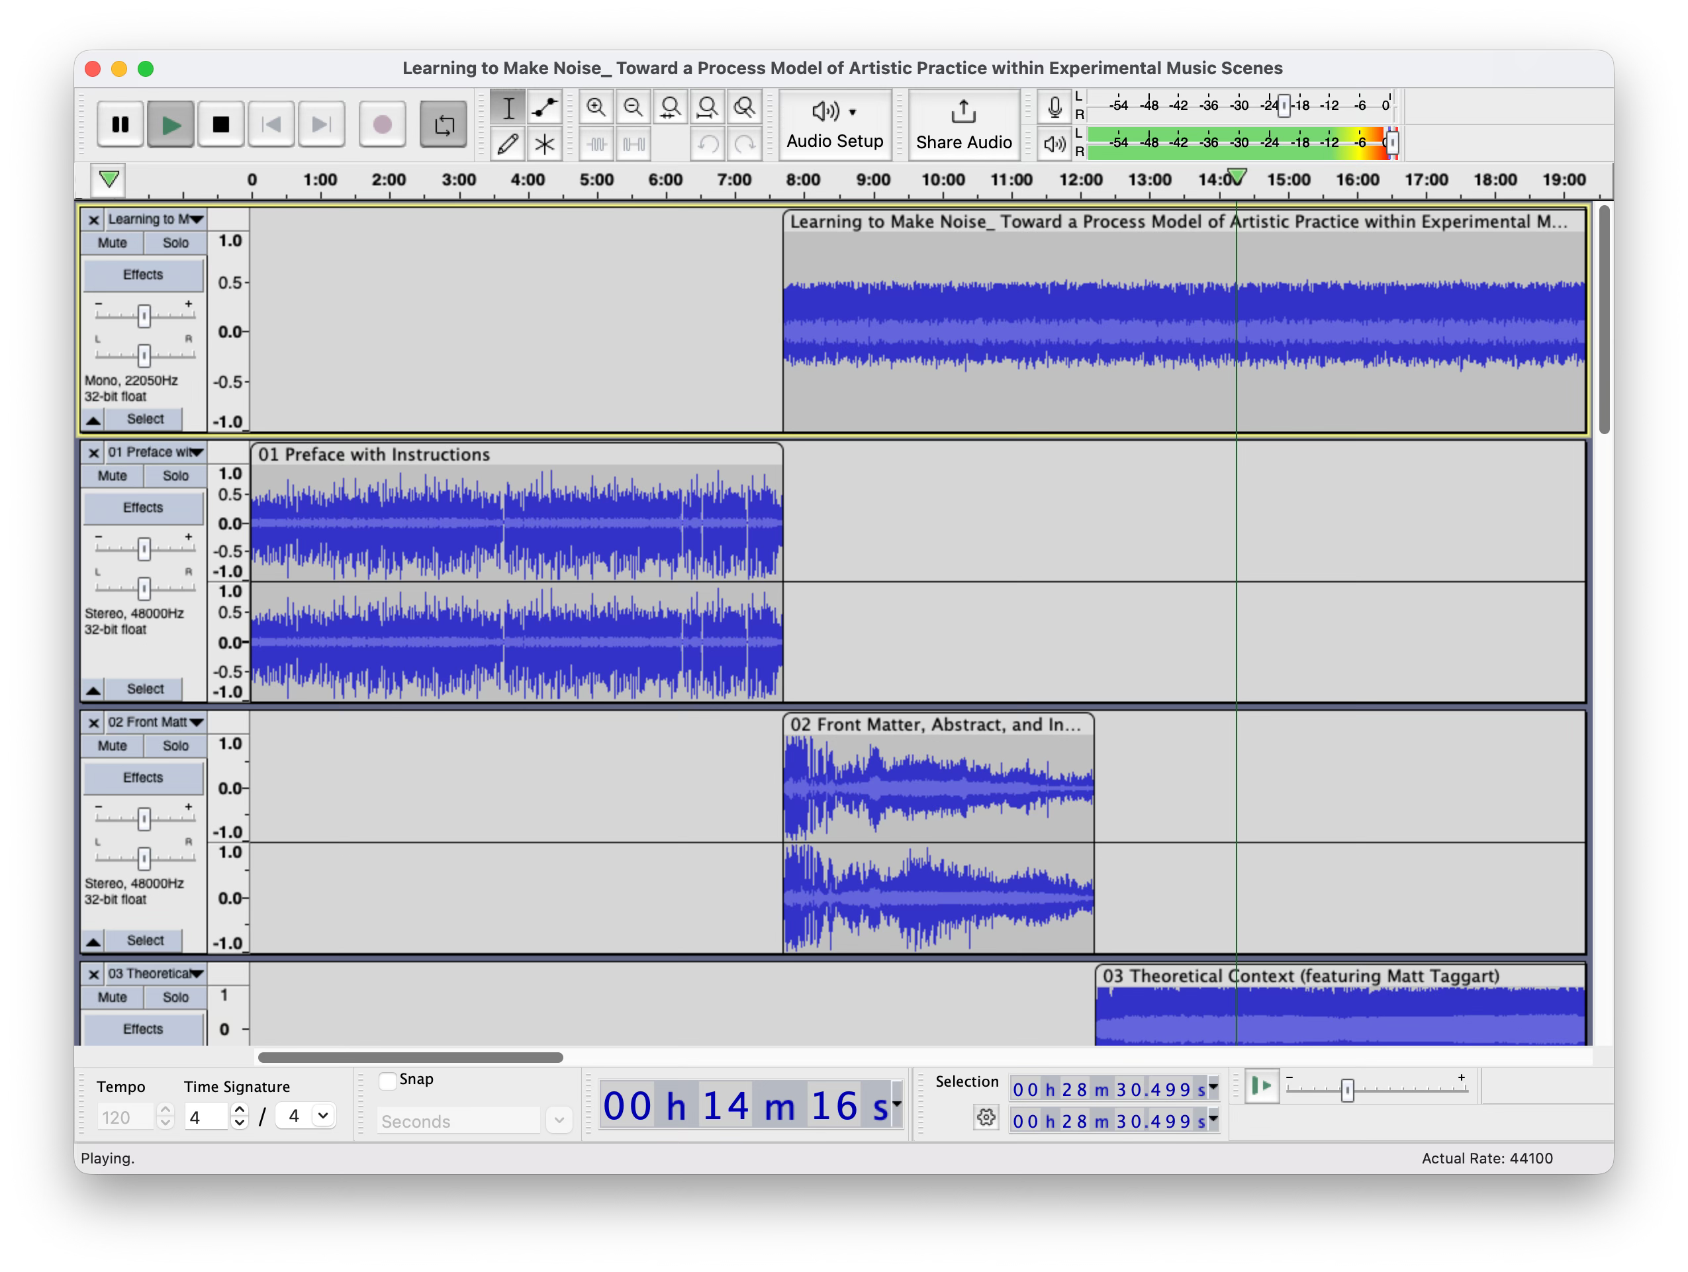Adjust the playback speed slider
The height and width of the screenshot is (1272, 1688).
[x=1348, y=1089]
